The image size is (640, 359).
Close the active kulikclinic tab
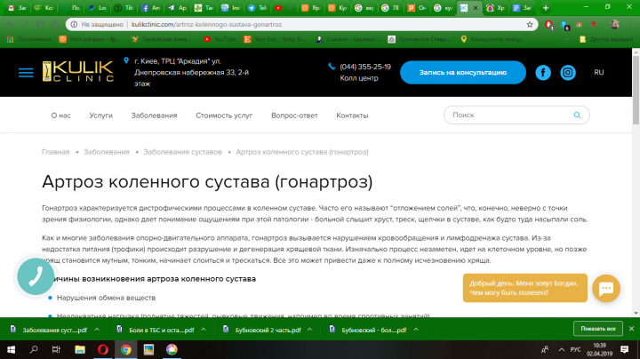point(476,8)
